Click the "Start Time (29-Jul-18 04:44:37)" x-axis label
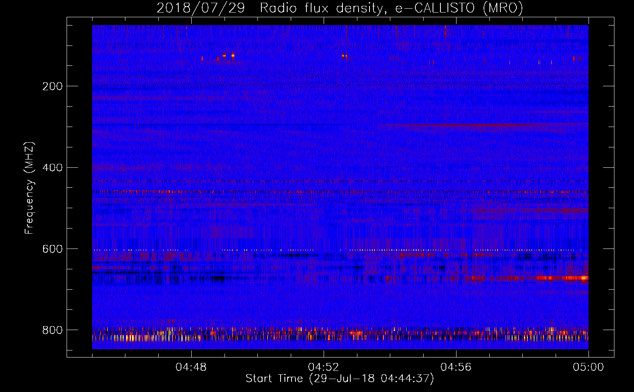This screenshot has height=392, width=634. 340,379
